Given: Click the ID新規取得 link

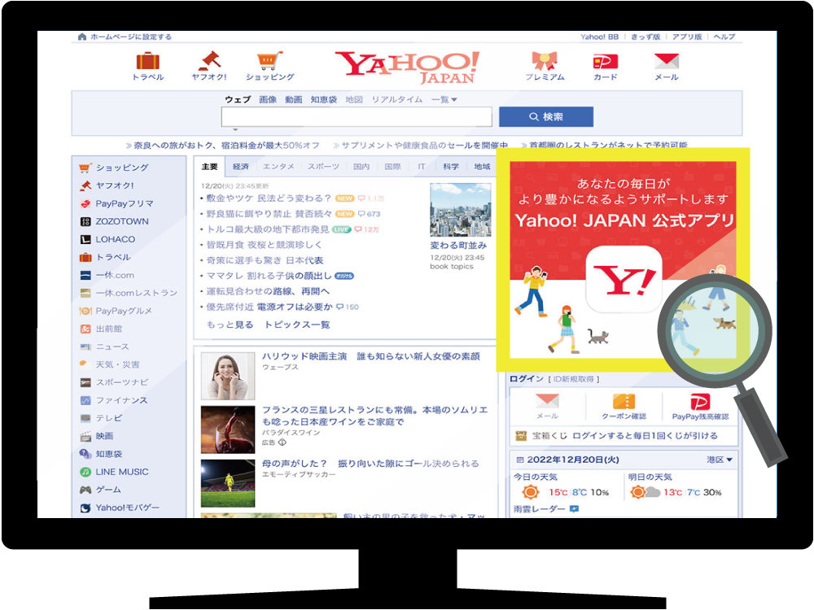Looking at the screenshot, I should (x=574, y=379).
